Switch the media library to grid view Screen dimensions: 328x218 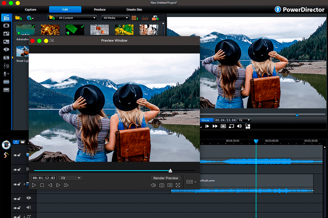point(134,18)
